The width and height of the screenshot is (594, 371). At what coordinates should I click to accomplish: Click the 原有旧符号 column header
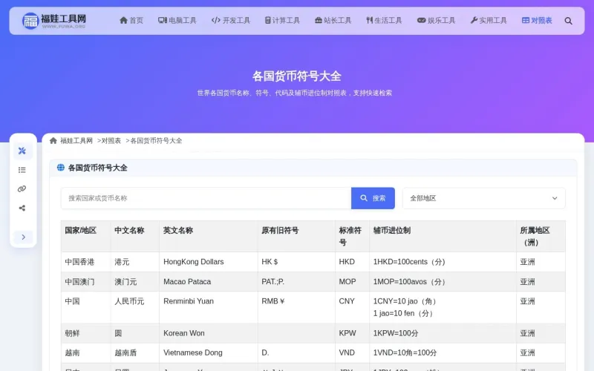pos(296,236)
